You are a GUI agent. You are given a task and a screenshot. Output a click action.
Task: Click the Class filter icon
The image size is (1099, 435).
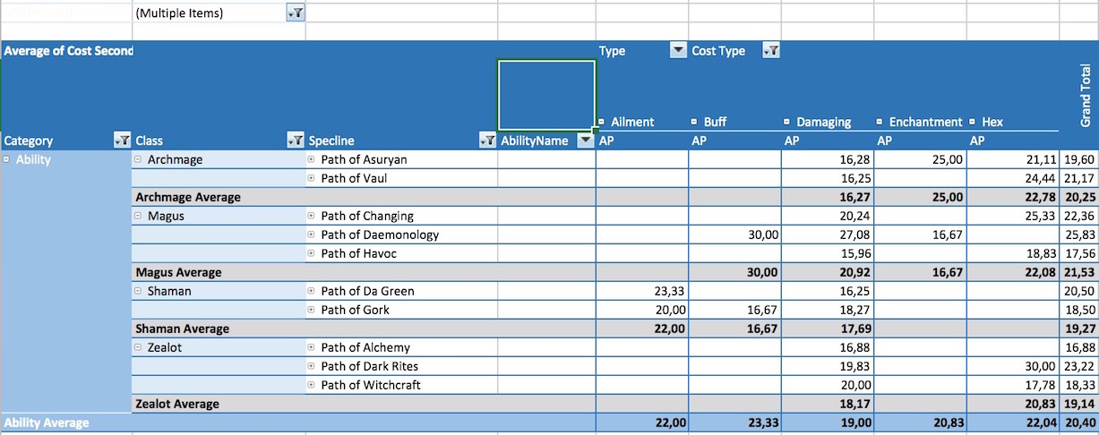click(296, 141)
